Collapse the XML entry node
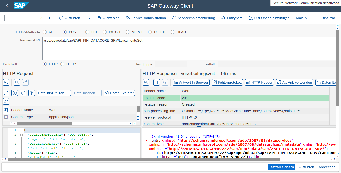This screenshot has width=341, height=173. coord(146,141)
